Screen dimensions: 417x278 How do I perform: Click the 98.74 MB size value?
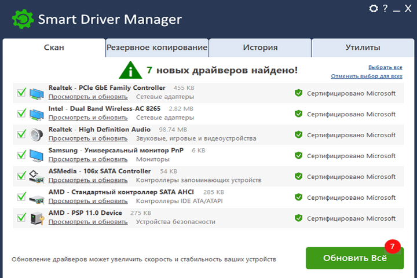173,130
